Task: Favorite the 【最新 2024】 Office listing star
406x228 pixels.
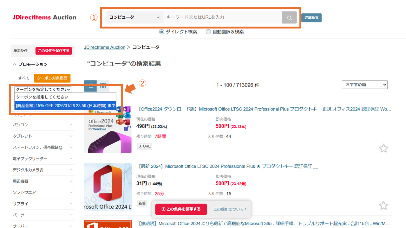Action: click(383, 206)
